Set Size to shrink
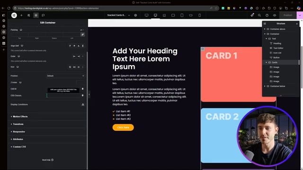This screenshot has width=303, height=170. (79, 67)
